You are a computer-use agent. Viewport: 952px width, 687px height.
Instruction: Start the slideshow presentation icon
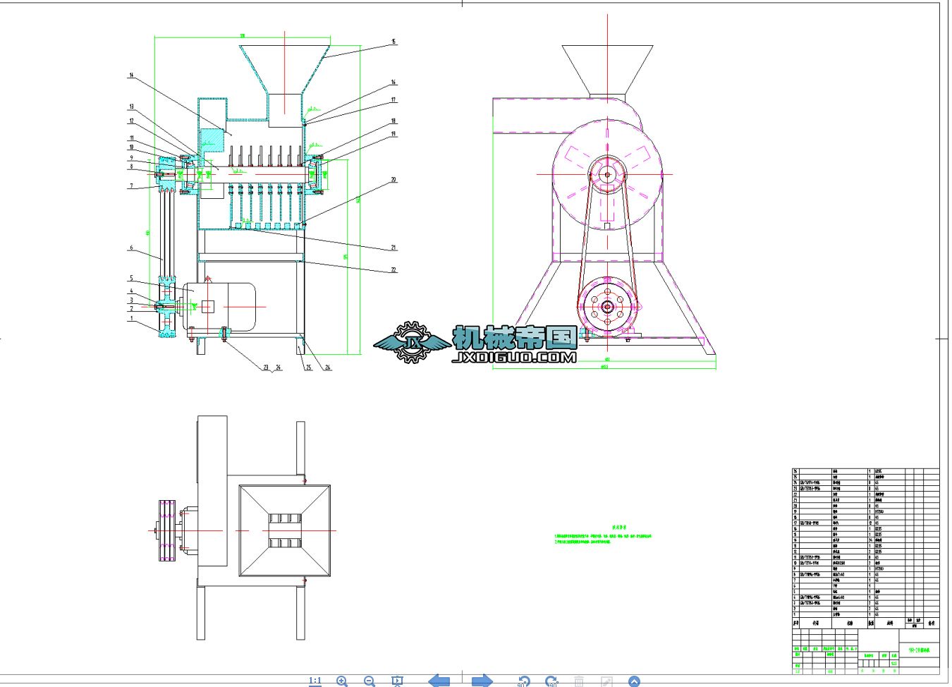397,681
